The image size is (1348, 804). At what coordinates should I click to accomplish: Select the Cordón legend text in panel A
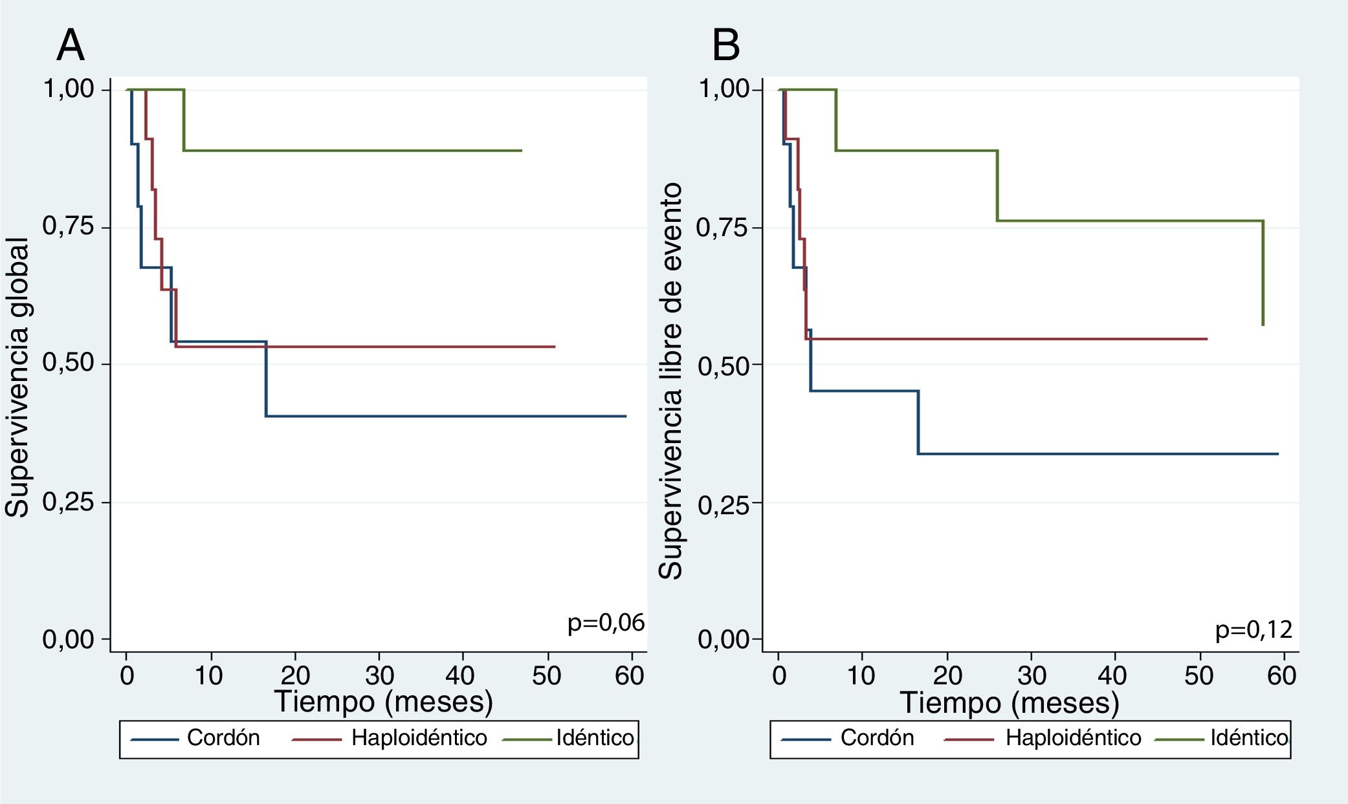(223, 738)
